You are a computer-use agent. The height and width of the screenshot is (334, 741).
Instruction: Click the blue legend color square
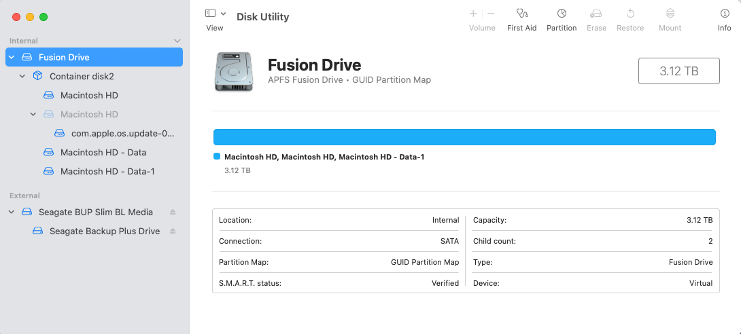pos(217,157)
